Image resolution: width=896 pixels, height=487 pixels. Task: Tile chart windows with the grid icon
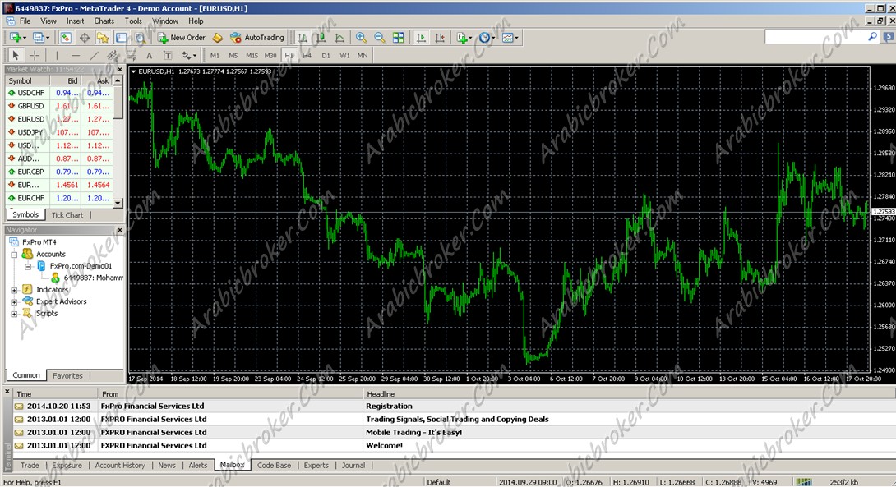(399, 38)
